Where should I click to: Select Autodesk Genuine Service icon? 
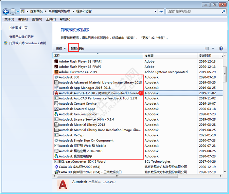tap(56, 114)
